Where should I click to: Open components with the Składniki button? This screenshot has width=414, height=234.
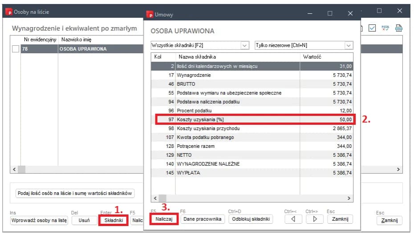click(x=113, y=220)
